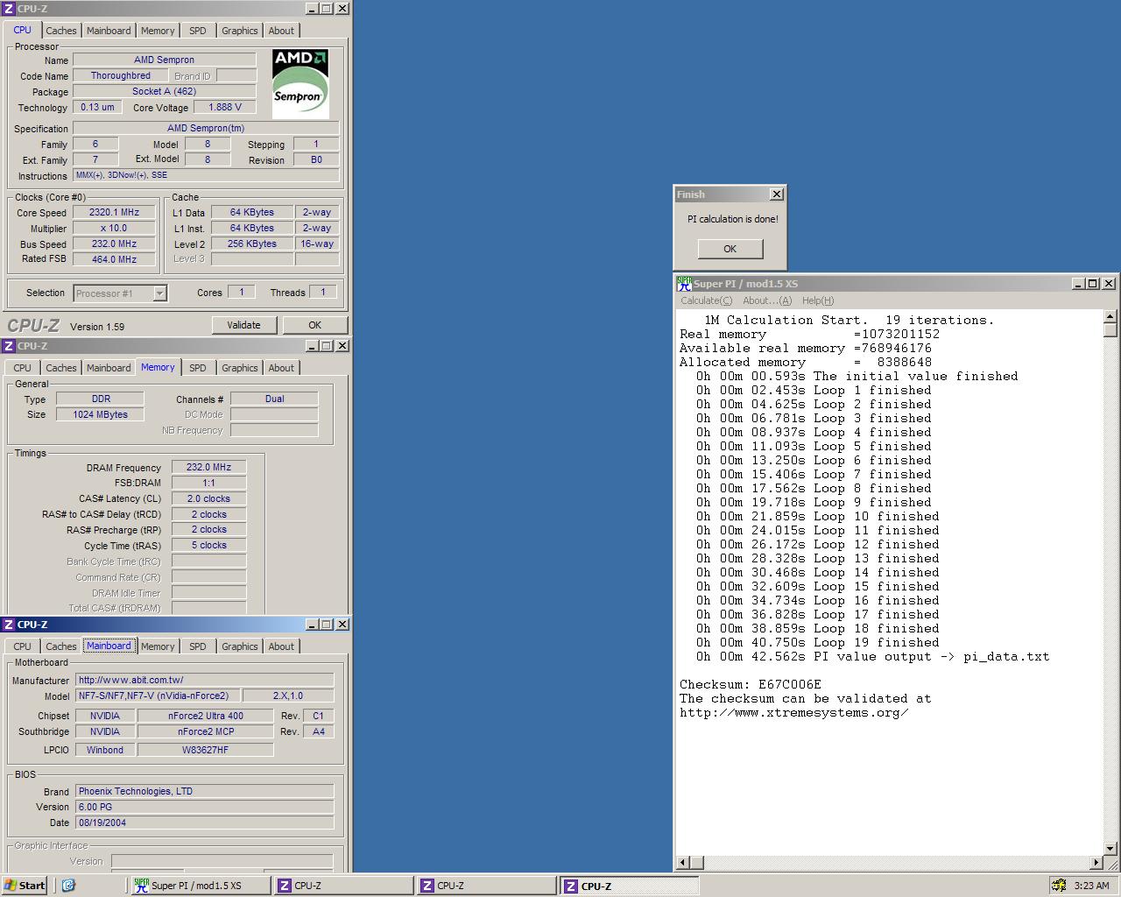The height and width of the screenshot is (897, 1121).
Task: Click the Mainboard CPU-Z window title icon
Action: click(x=9, y=624)
